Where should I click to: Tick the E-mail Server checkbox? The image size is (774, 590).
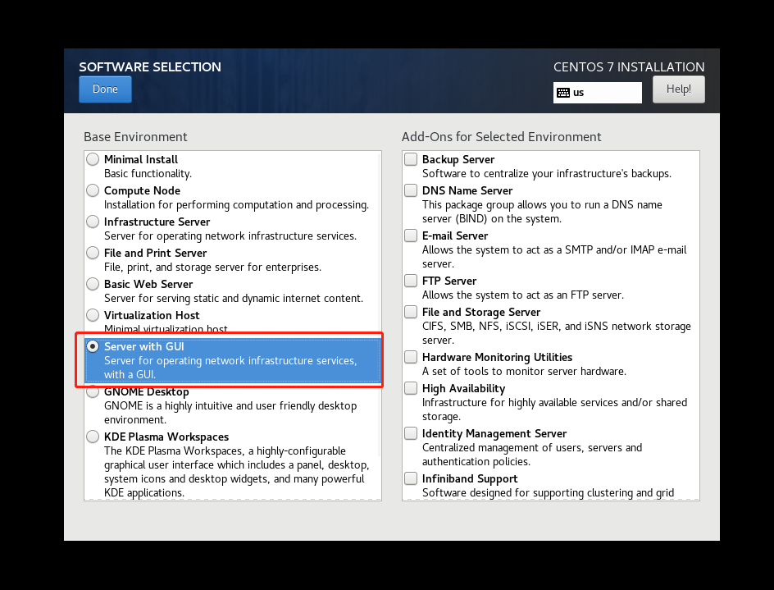(411, 236)
